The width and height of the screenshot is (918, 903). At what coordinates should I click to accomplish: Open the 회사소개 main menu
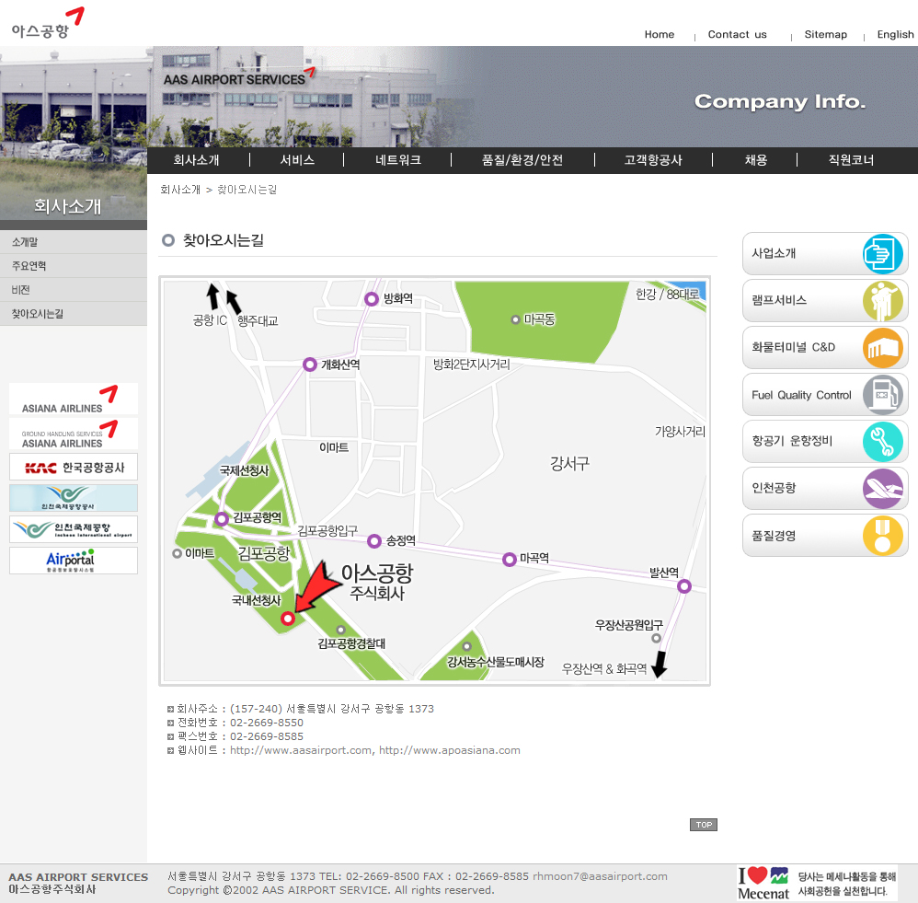(196, 160)
